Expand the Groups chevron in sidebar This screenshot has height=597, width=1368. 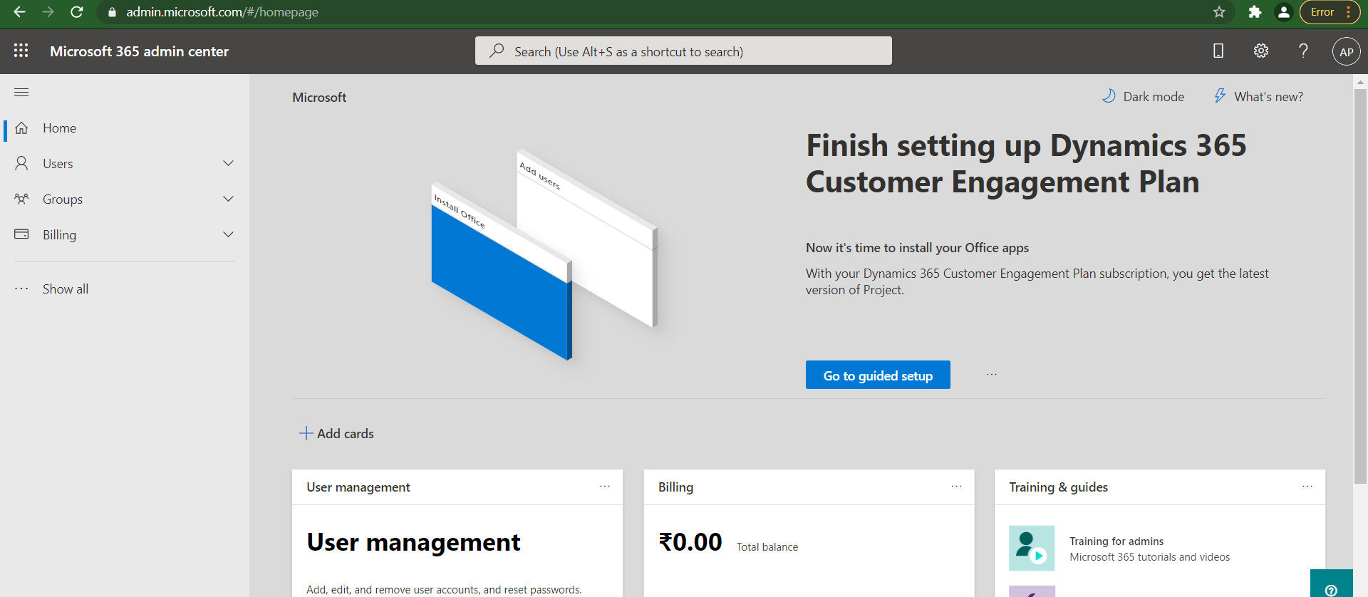(228, 199)
